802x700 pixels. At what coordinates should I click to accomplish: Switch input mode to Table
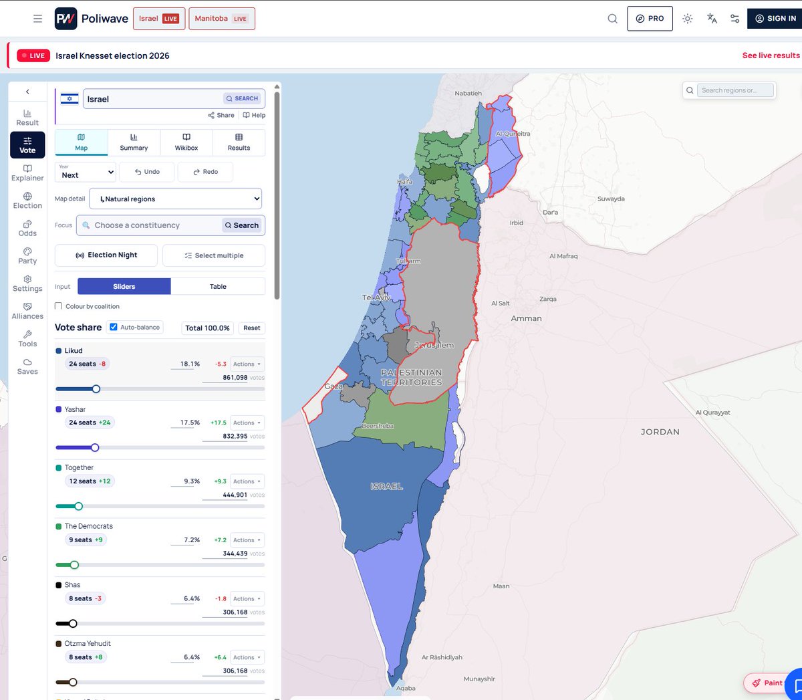point(218,286)
